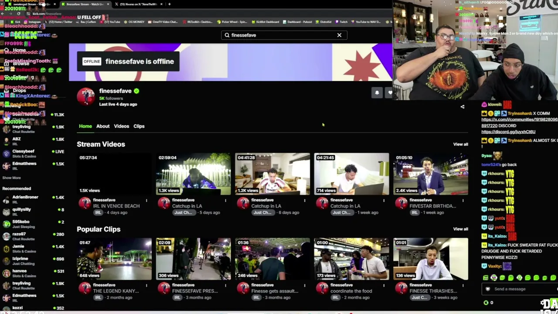The height and width of the screenshot is (314, 558).
Task: Click the Jamie avatar icon
Action: (x=6, y=249)
